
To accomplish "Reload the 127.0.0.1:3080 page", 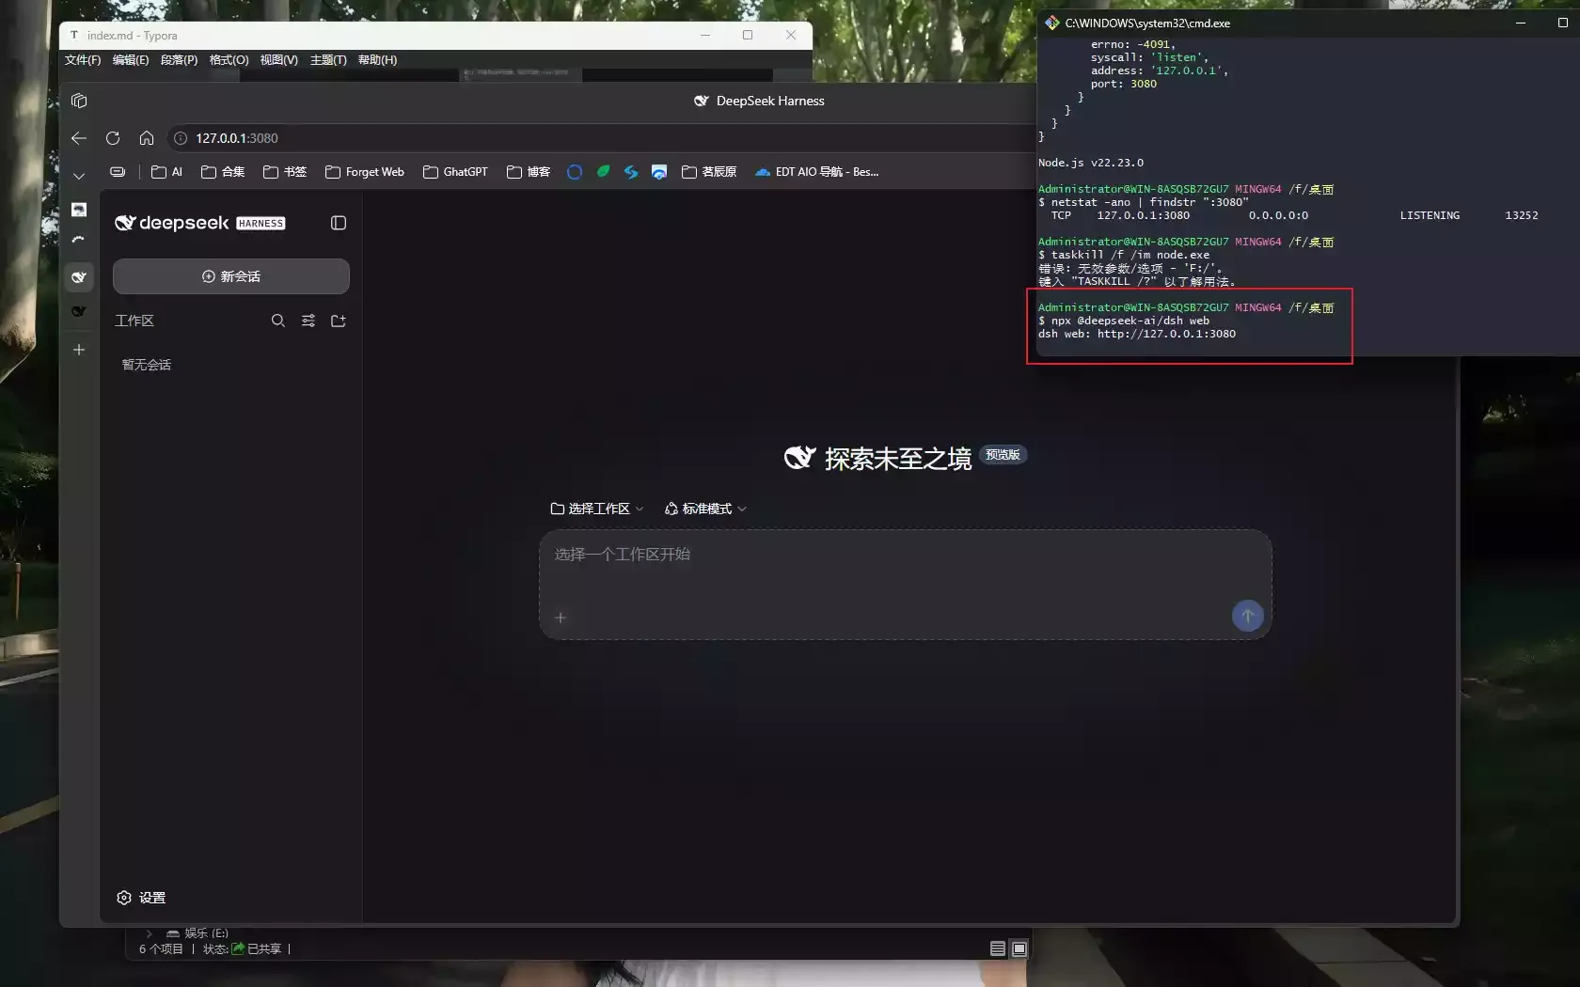I will click(x=113, y=138).
